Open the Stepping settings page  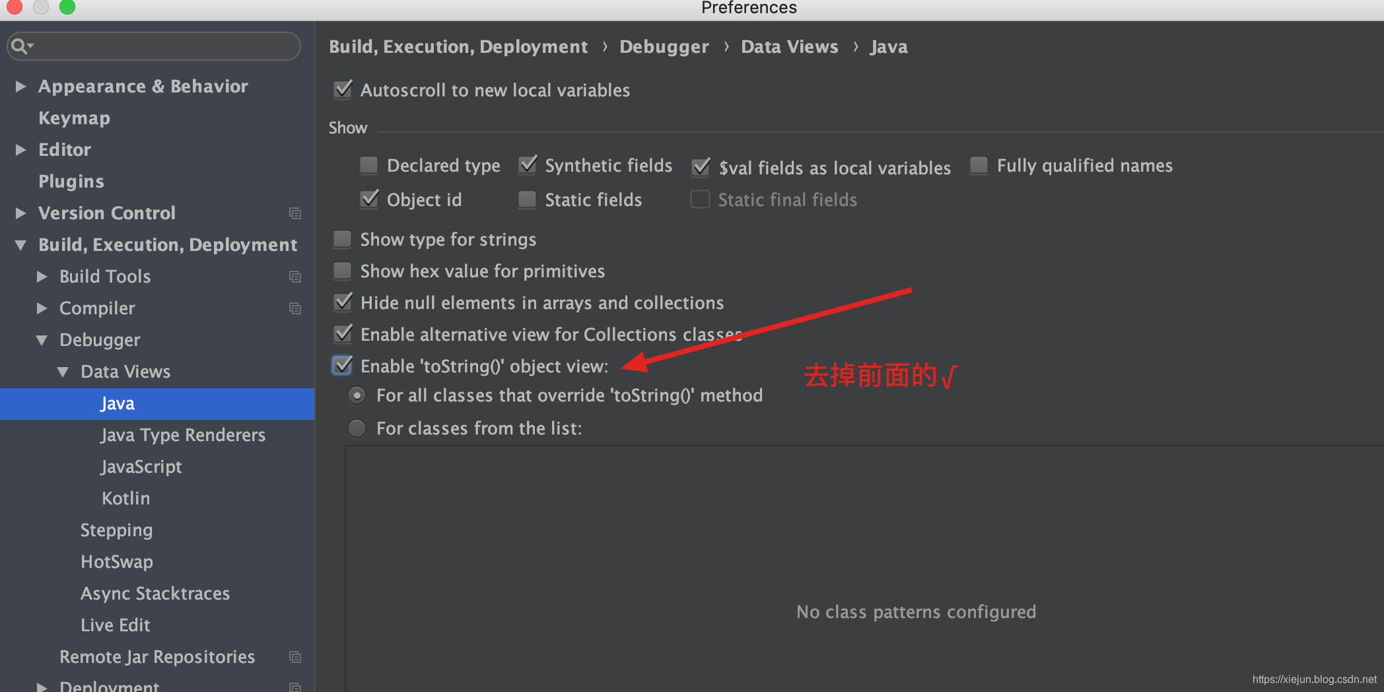pyautogui.click(x=116, y=530)
